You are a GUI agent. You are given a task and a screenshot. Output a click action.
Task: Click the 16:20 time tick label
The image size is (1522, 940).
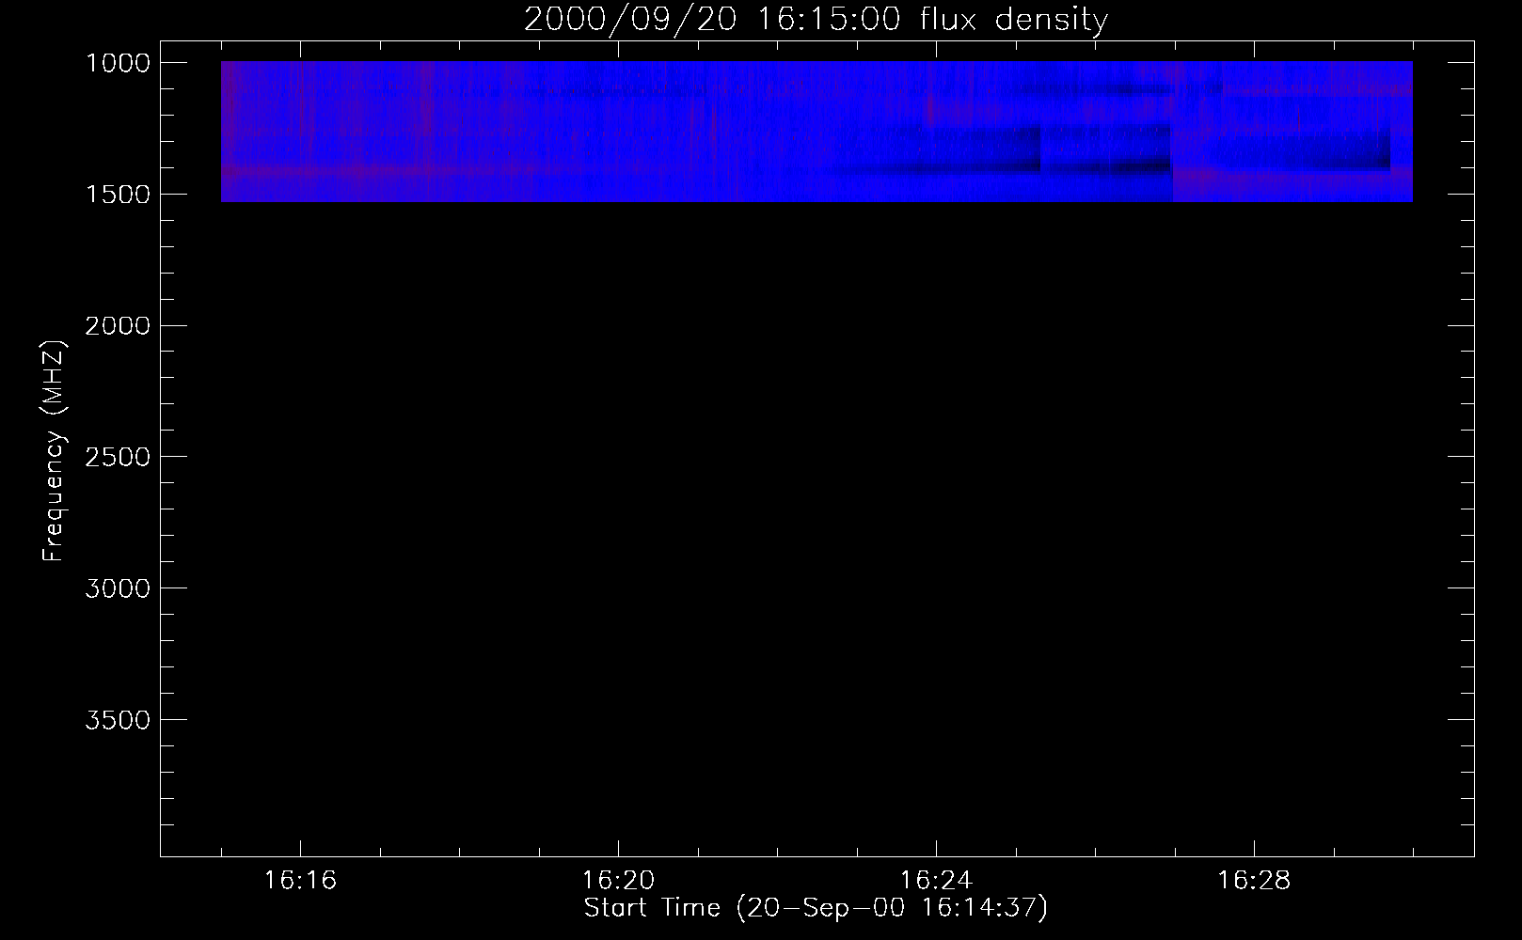coord(618,881)
